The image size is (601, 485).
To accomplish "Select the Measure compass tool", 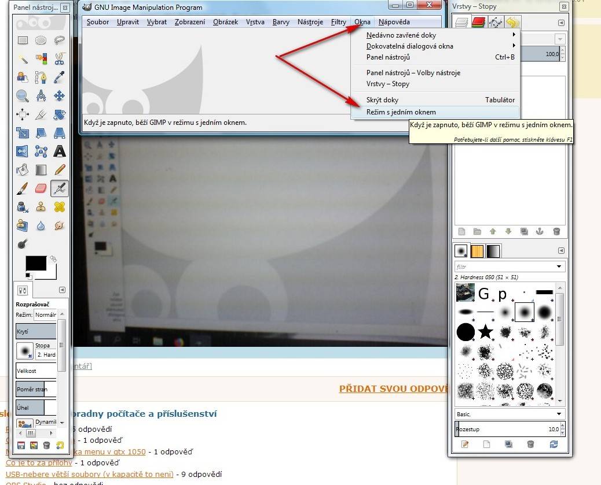I will pyautogui.click(x=41, y=96).
